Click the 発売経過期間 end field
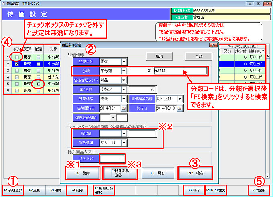 click(x=122, y=118)
